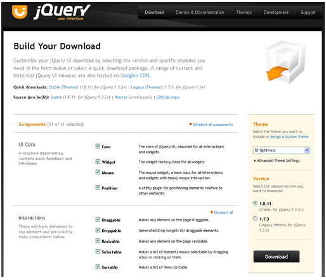
Task: Click the jQuery user interface wordmark
Action: 62,12
